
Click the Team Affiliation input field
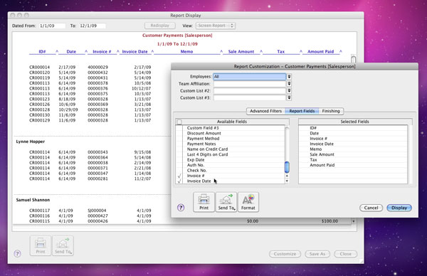tap(250, 84)
